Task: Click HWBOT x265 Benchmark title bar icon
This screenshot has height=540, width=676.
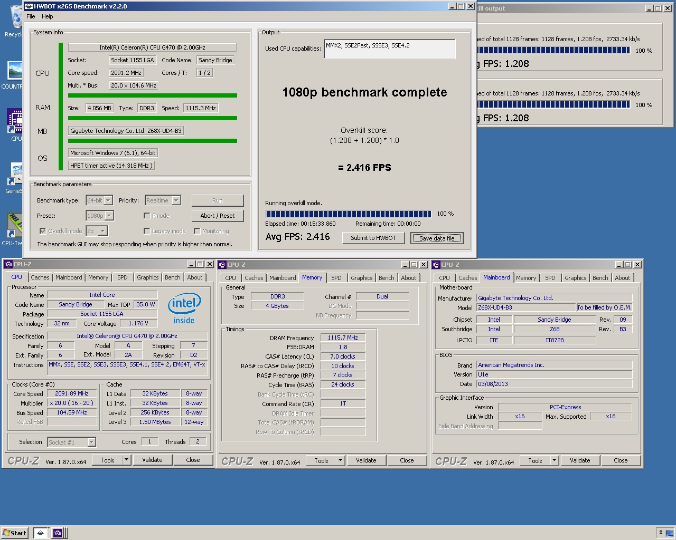Action: click(29, 6)
